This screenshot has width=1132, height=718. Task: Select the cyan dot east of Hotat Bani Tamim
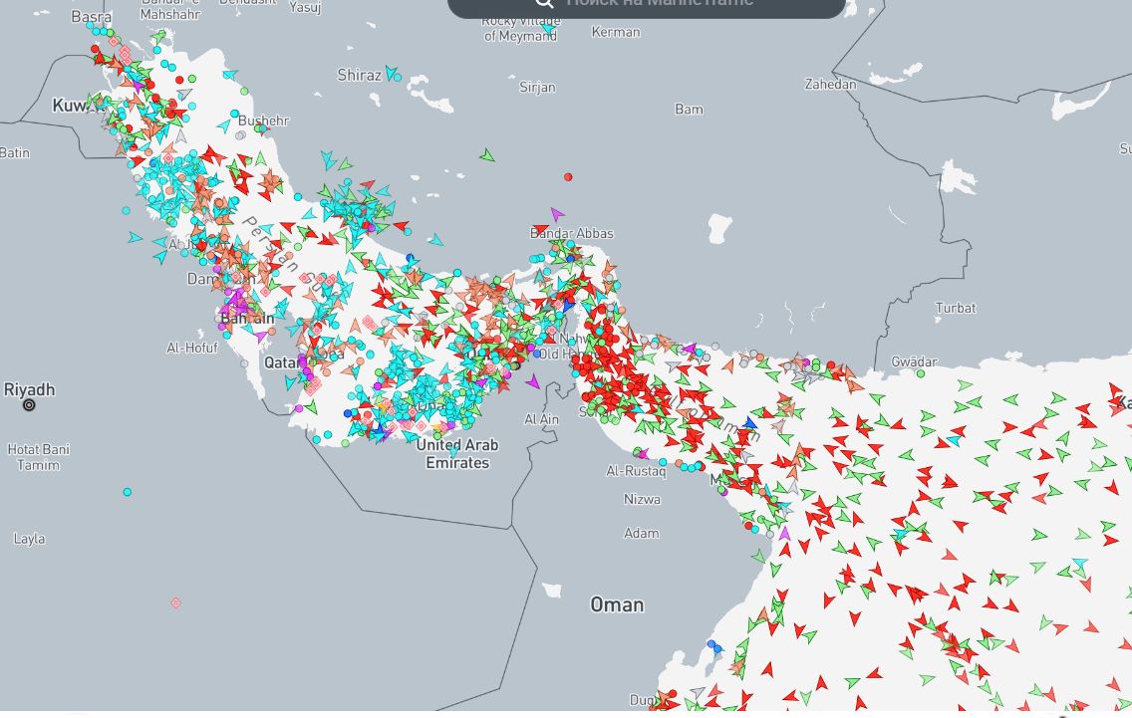pos(128,492)
